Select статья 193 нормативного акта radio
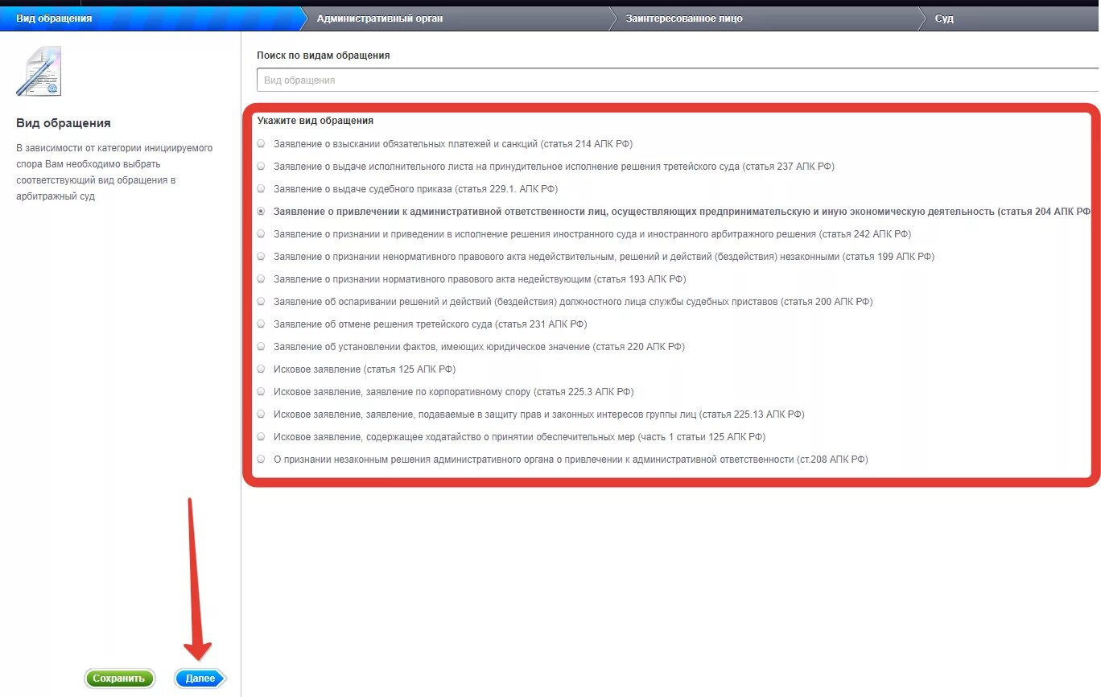1101x697 pixels. coord(261,279)
